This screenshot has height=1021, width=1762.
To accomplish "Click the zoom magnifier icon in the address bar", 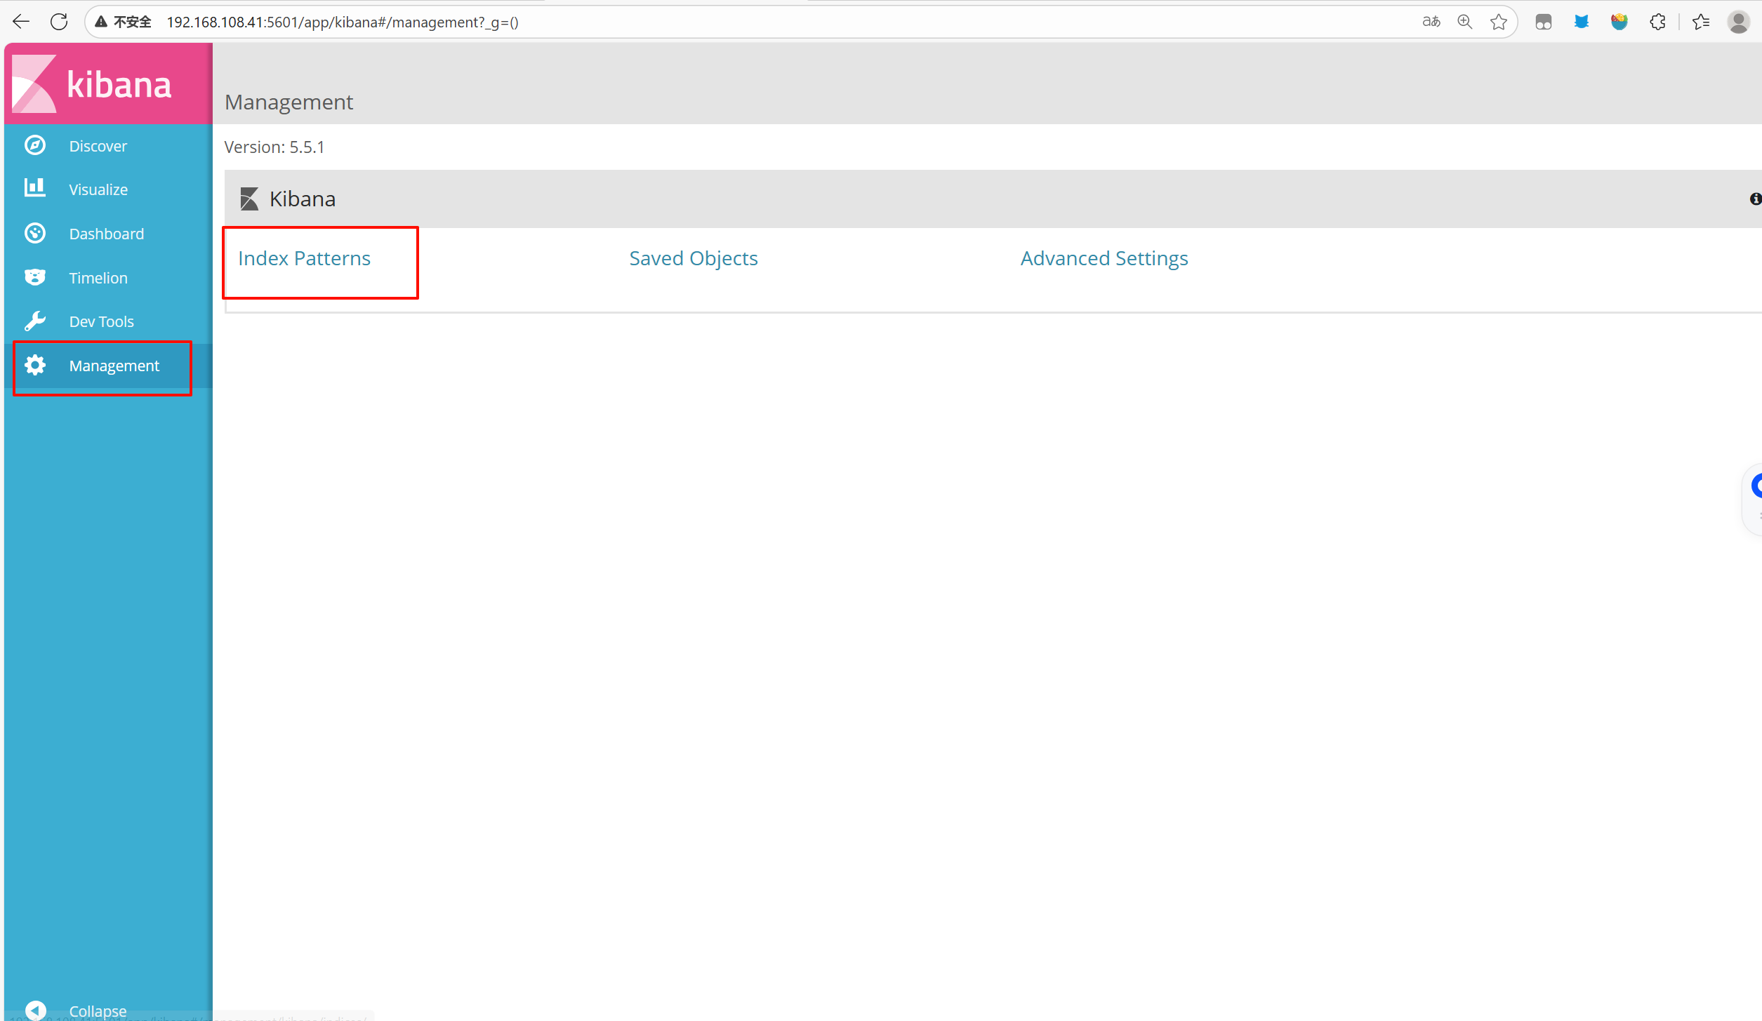I will point(1465,22).
